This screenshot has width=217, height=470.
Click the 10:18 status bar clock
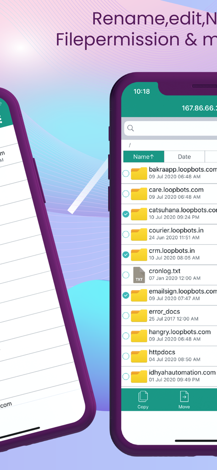tap(141, 91)
